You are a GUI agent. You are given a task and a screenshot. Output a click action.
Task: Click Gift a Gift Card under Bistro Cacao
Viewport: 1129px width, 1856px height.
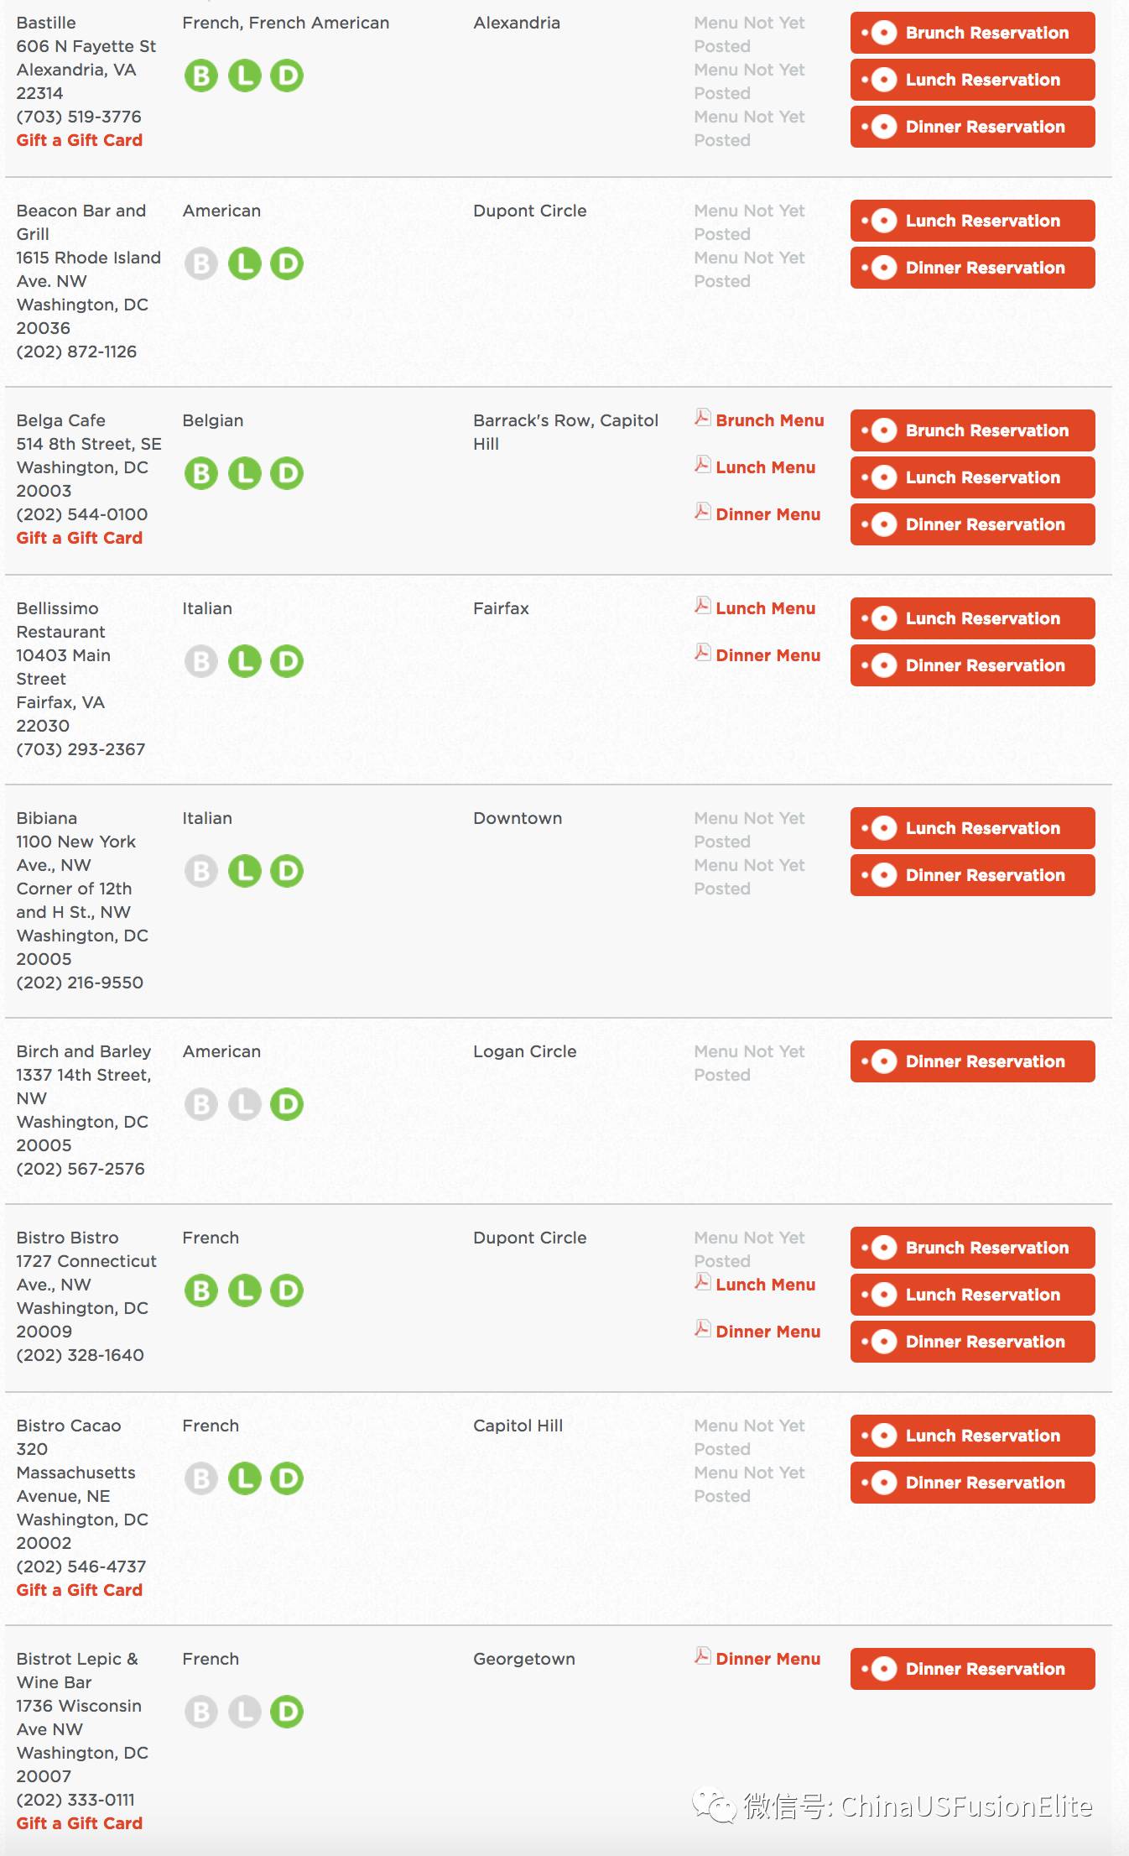click(80, 1590)
